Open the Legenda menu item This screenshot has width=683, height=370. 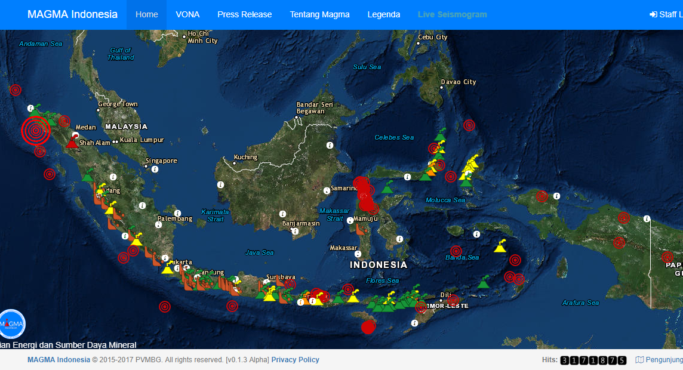[x=384, y=14]
